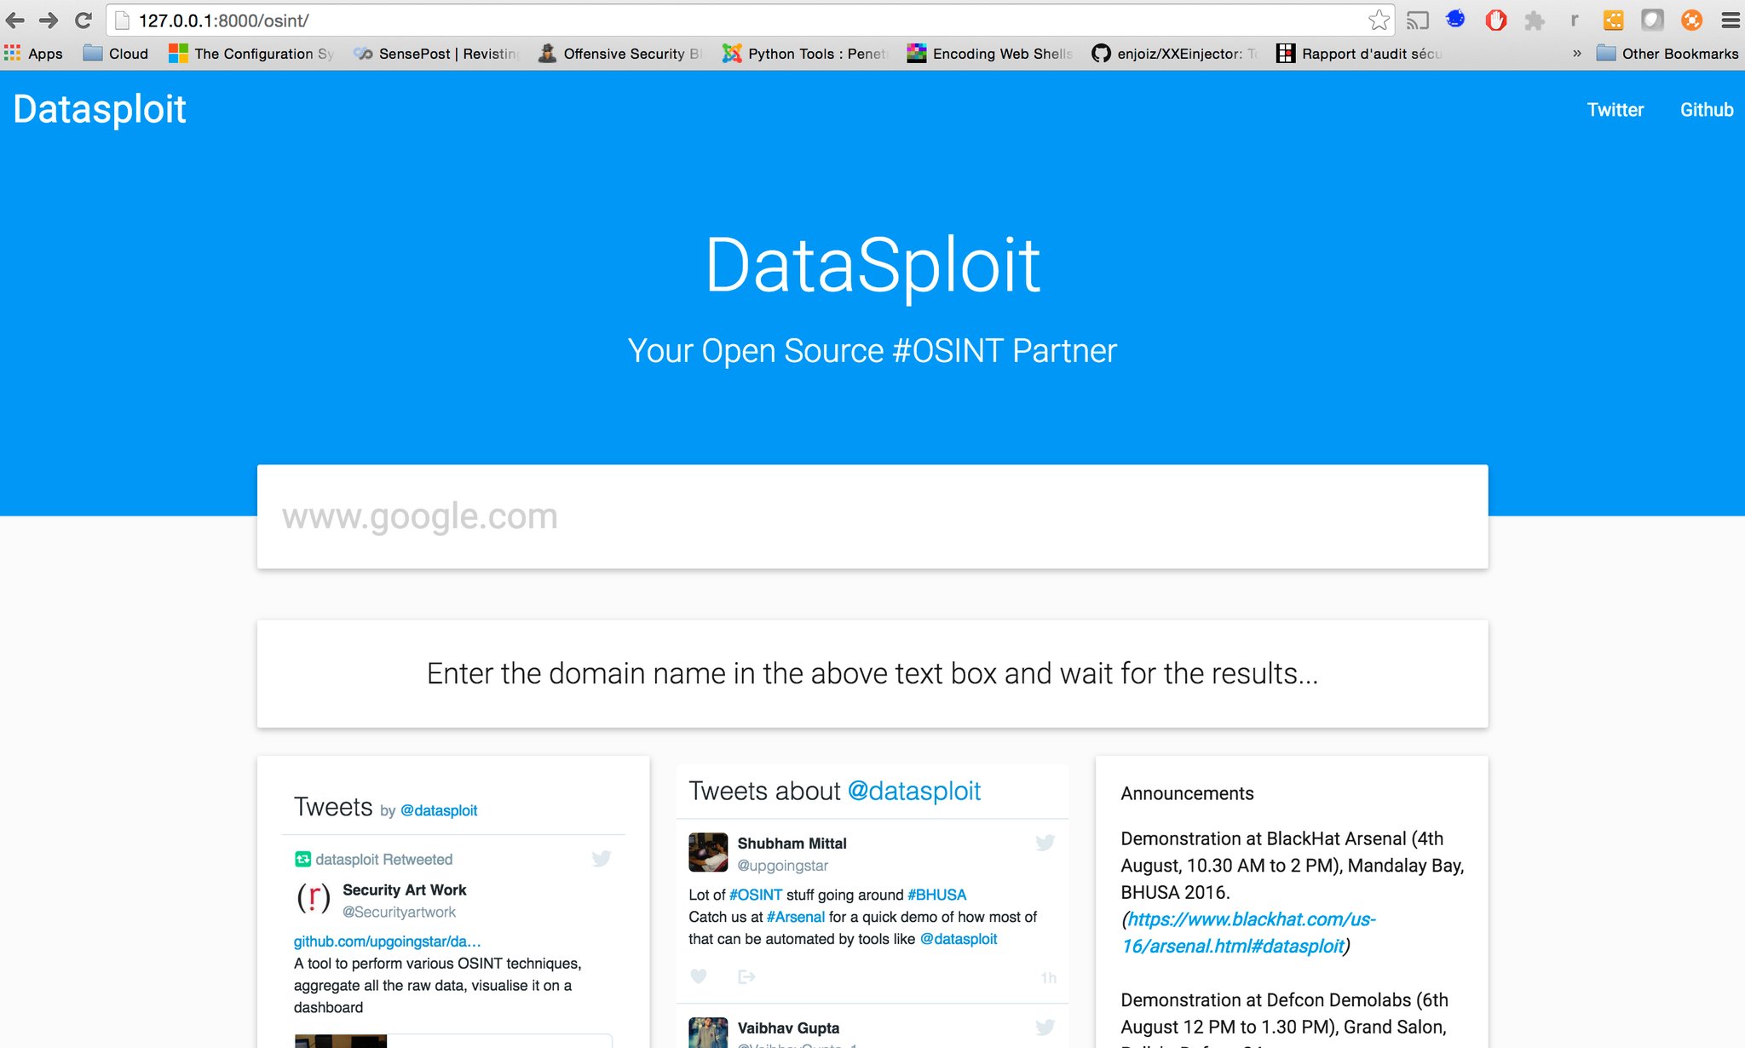The height and width of the screenshot is (1048, 1745).
Task: Open the Encoding Web Shells bookmark
Action: pyautogui.click(x=990, y=54)
